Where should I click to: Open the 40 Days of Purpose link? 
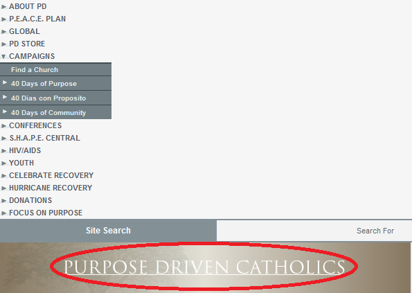pos(44,84)
